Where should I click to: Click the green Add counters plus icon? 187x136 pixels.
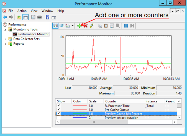click(80, 26)
